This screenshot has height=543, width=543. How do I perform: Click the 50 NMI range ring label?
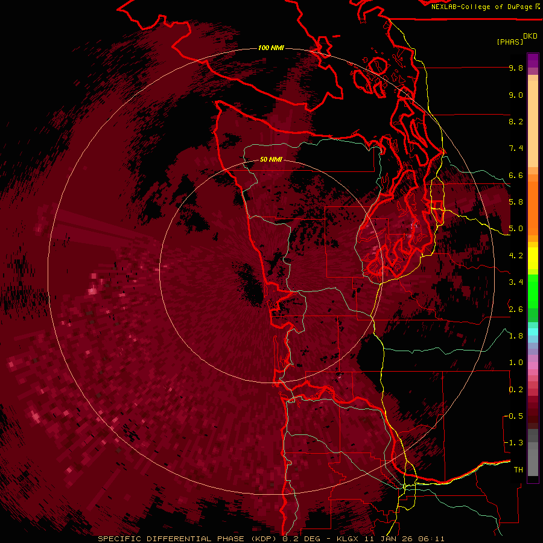pyautogui.click(x=271, y=159)
